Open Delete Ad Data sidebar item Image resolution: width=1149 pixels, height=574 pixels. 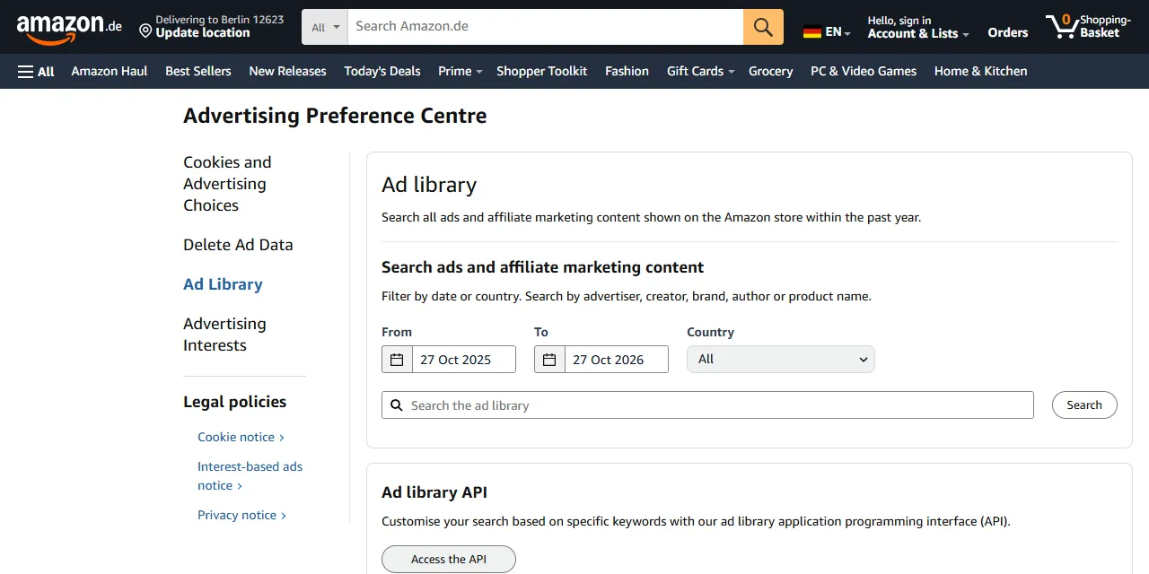tap(238, 245)
